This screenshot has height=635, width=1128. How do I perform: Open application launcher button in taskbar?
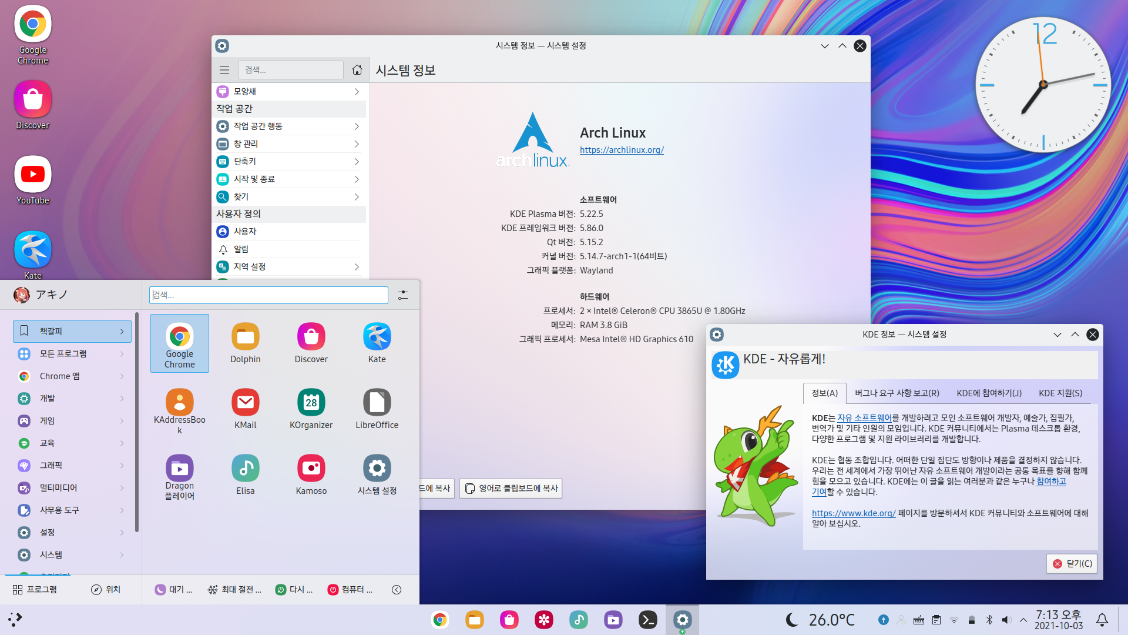pos(15,619)
